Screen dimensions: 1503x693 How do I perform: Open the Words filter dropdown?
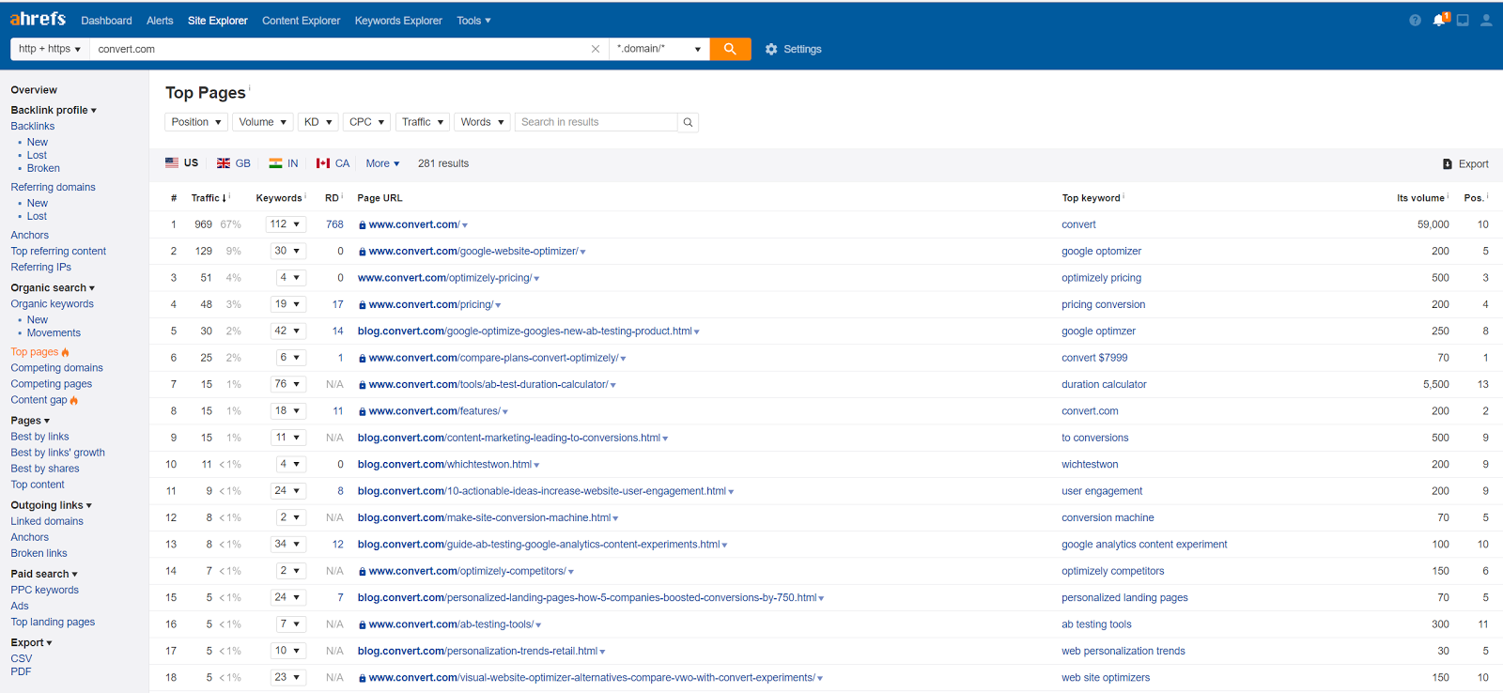(483, 122)
